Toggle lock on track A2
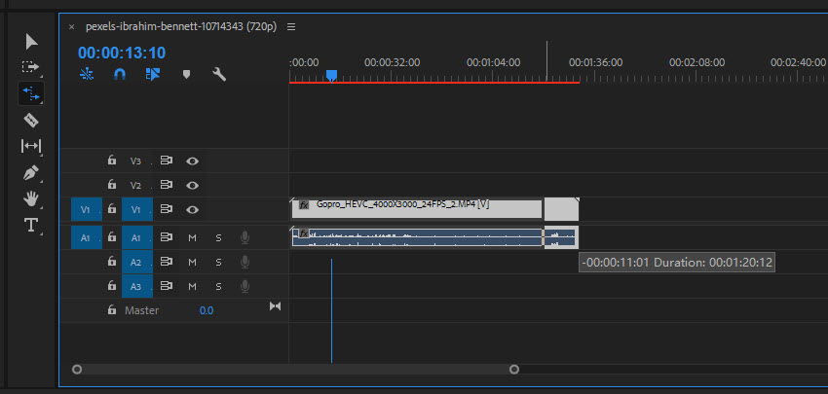This screenshot has height=394, width=828. [111, 262]
